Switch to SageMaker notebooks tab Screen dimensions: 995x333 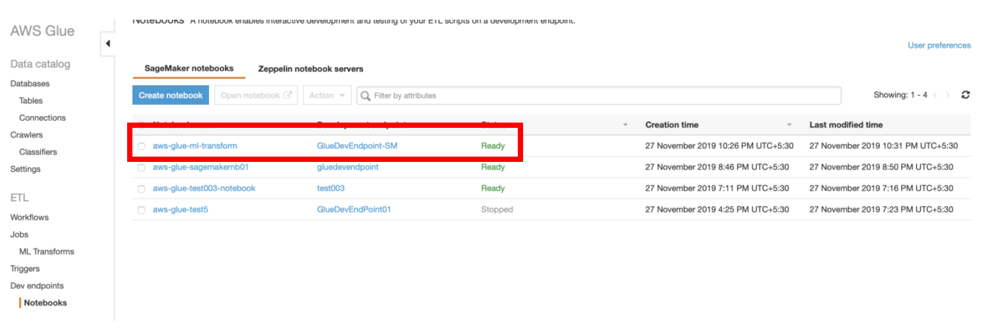pyautogui.click(x=189, y=68)
